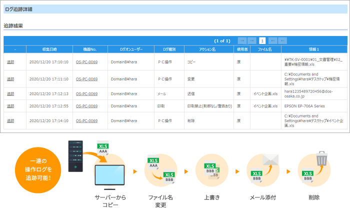
Task: Select 印刷禁止(制御なし/警告あり) action cell
Action: click(209, 106)
